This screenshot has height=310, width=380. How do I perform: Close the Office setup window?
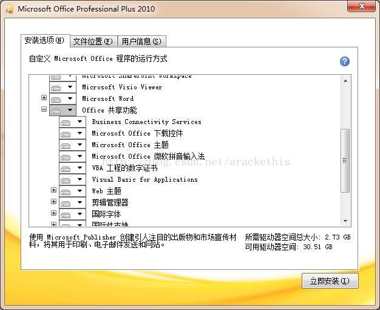pyautogui.click(x=362, y=6)
